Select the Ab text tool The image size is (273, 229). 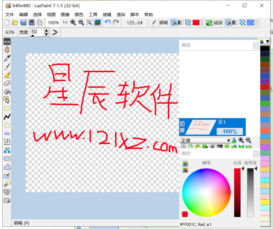(7, 134)
